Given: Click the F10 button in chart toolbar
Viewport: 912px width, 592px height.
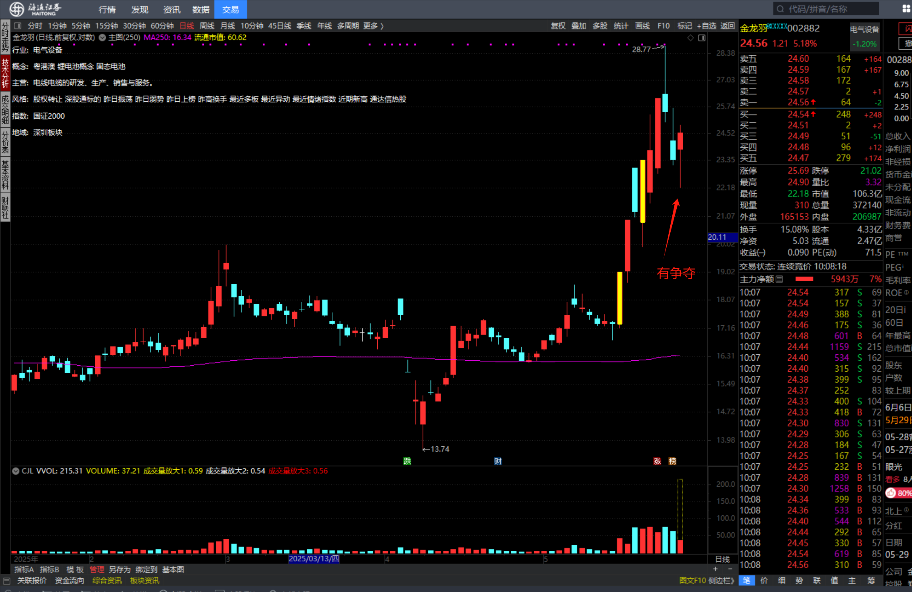Looking at the screenshot, I should [x=663, y=26].
